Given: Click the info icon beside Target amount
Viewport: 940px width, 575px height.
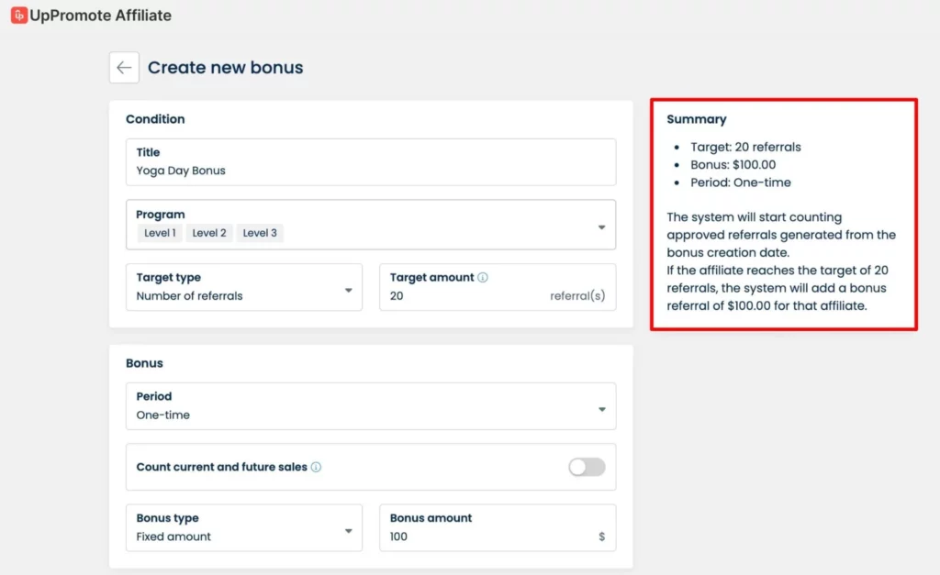Looking at the screenshot, I should (x=483, y=277).
